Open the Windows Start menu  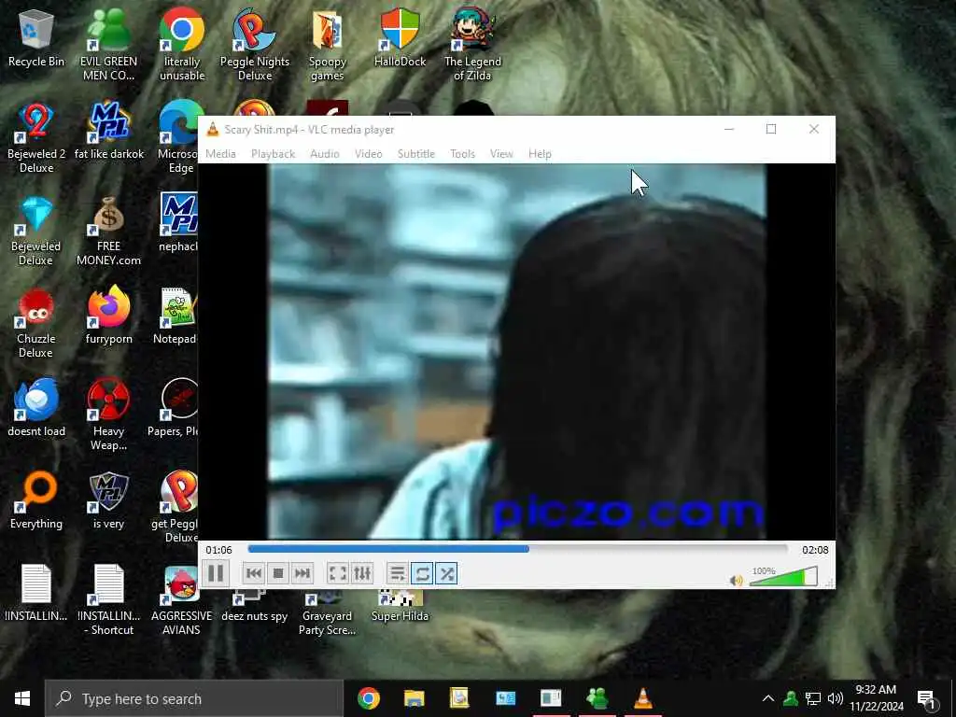22,698
